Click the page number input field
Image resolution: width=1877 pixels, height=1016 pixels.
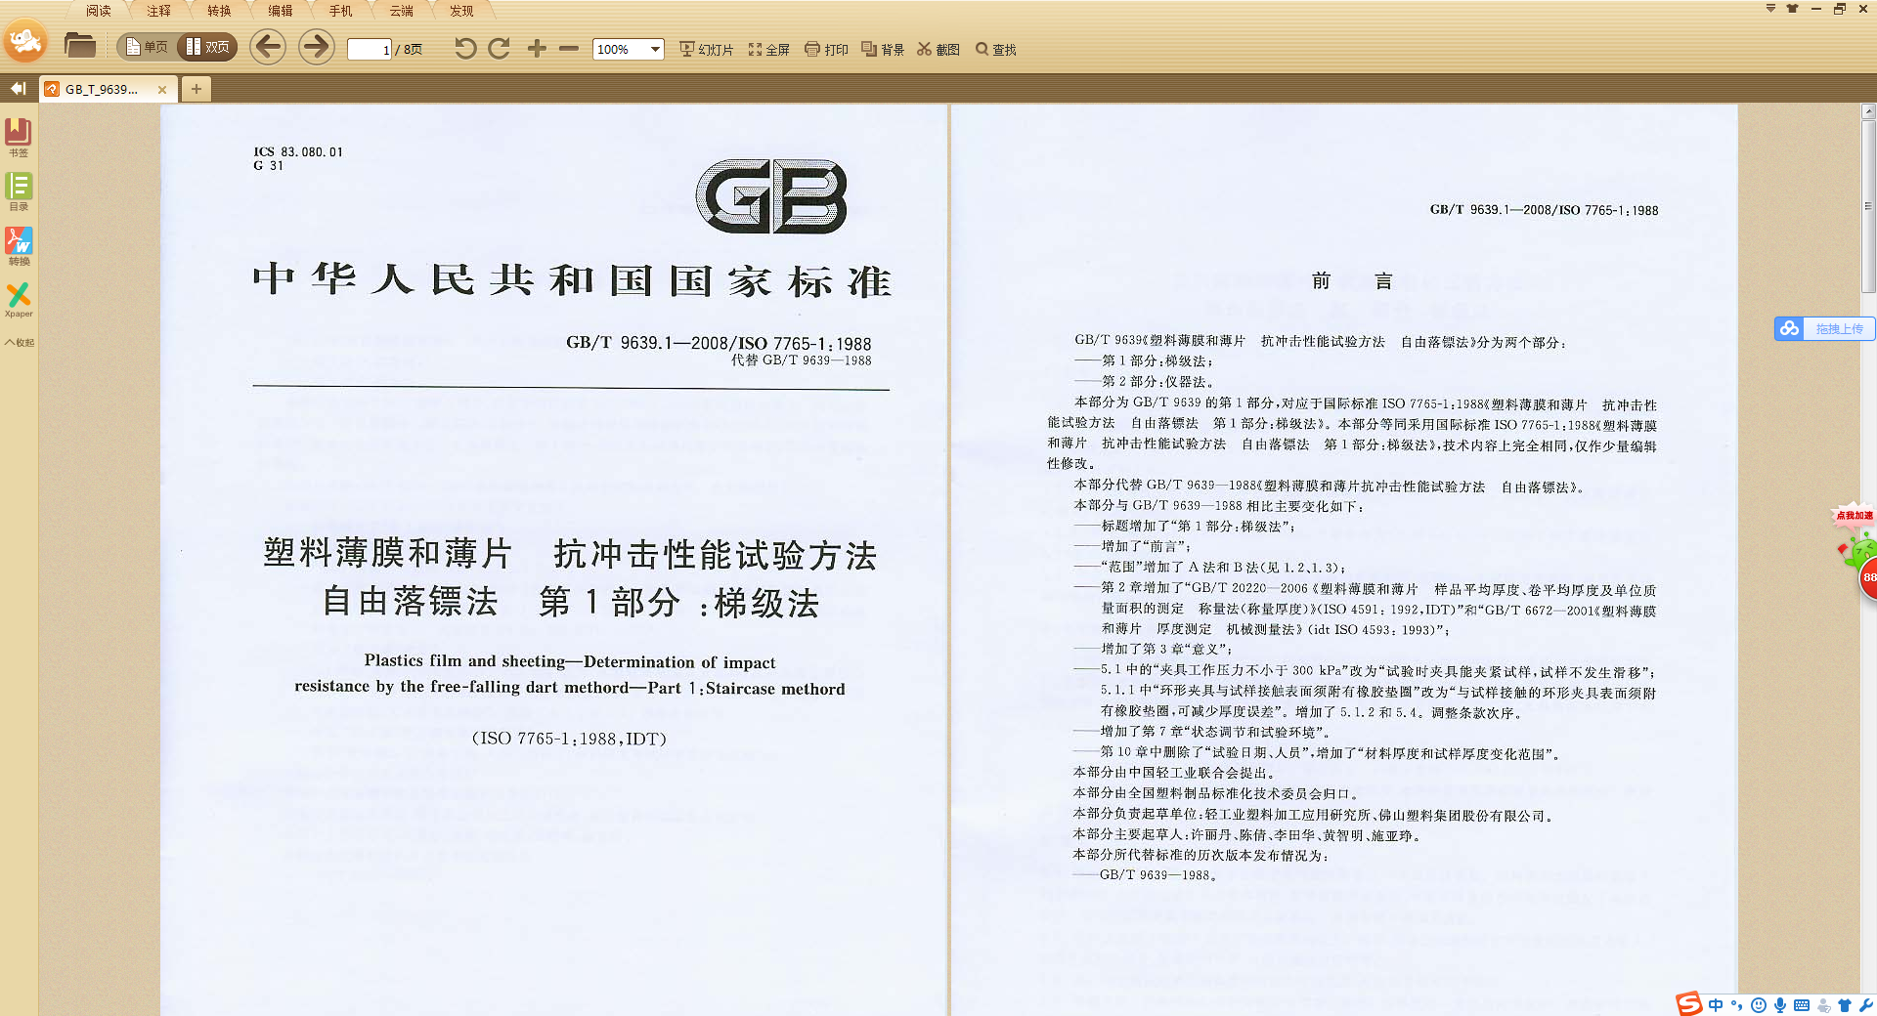369,50
